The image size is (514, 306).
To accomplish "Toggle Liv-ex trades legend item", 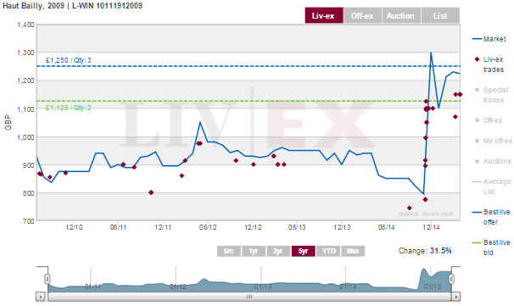I will [489, 64].
